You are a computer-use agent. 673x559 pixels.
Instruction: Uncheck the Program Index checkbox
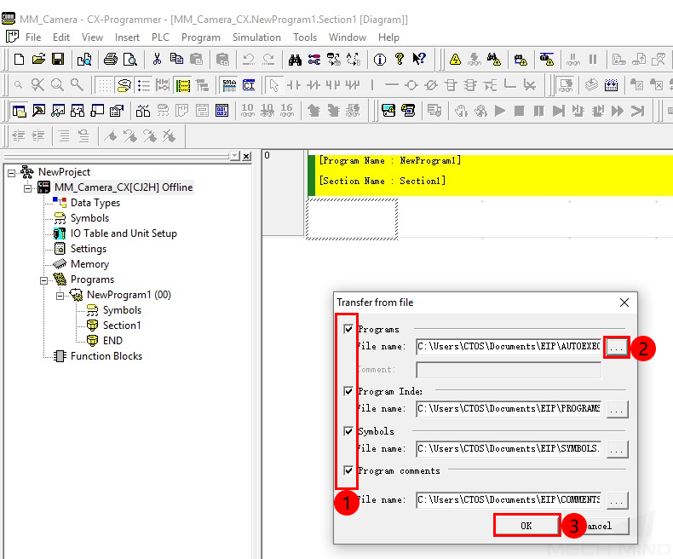tap(348, 391)
